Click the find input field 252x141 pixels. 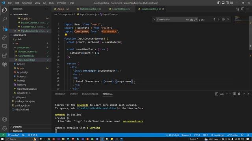(x=170, y=20)
